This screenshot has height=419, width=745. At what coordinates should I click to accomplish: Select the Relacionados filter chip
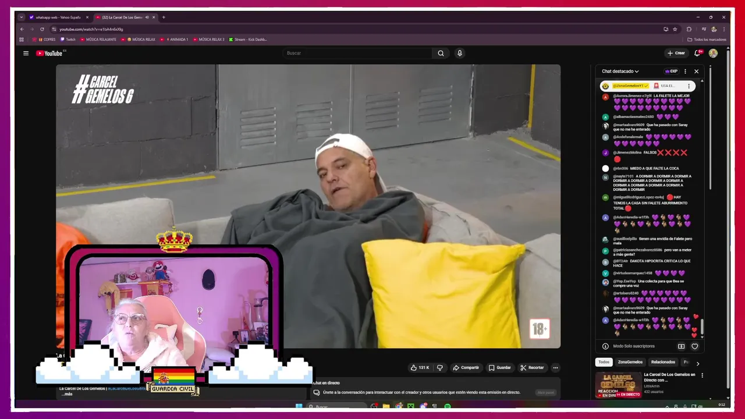(x=663, y=362)
